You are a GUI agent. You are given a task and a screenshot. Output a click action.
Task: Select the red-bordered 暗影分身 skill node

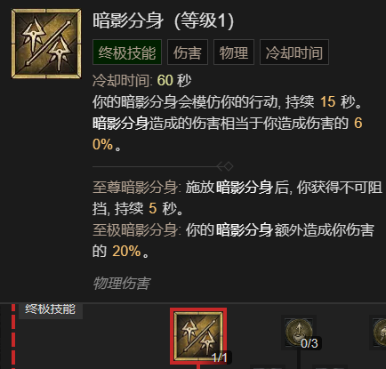point(198,336)
